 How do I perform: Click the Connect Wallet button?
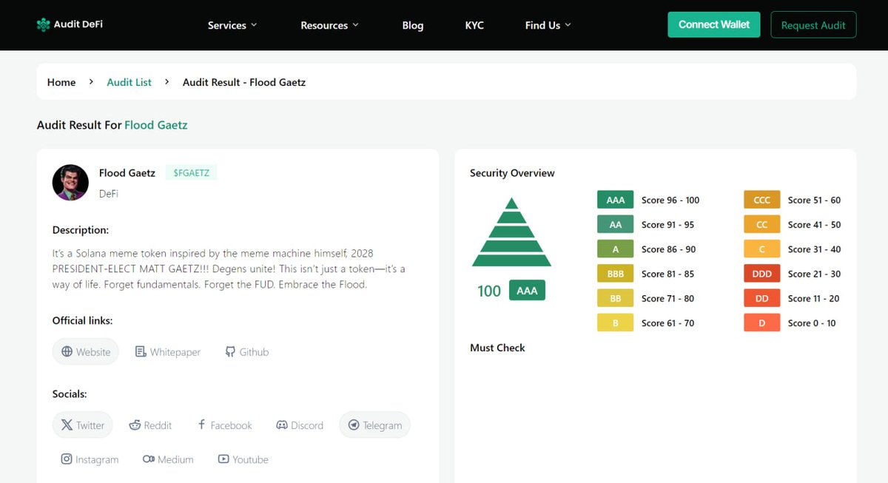(714, 24)
